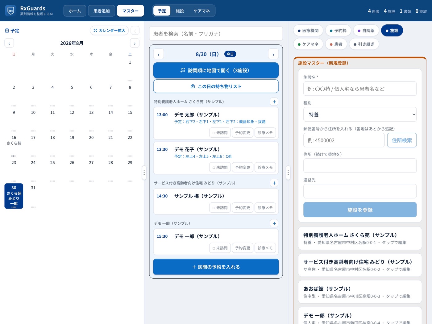Focus the 住所 address input field
The width and height of the screenshot is (432, 324).
click(x=360, y=166)
